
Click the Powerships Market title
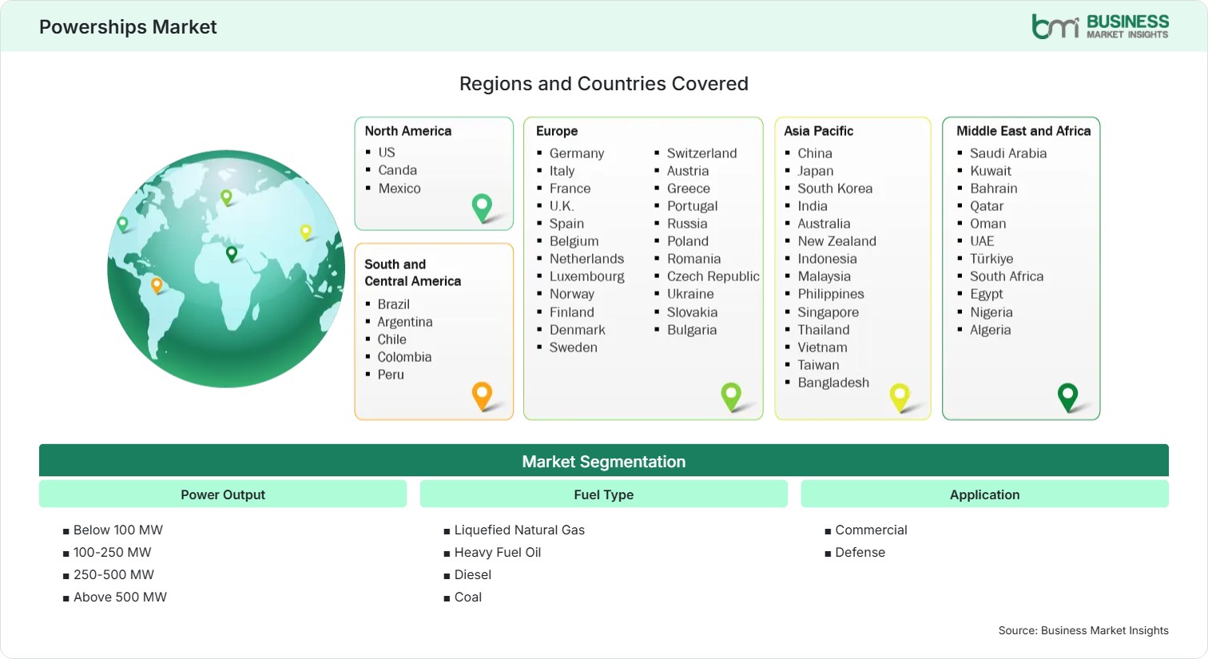pyautogui.click(x=128, y=27)
